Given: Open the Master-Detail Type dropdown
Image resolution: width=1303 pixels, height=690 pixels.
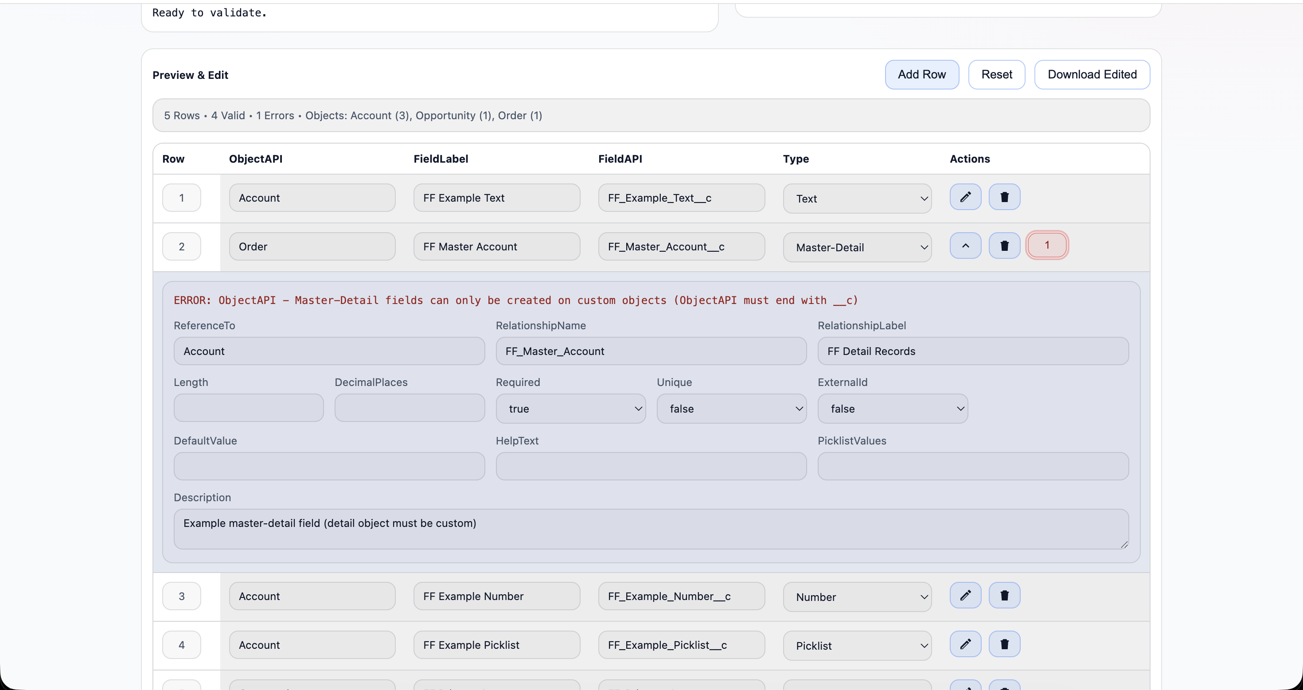Looking at the screenshot, I should tap(857, 247).
